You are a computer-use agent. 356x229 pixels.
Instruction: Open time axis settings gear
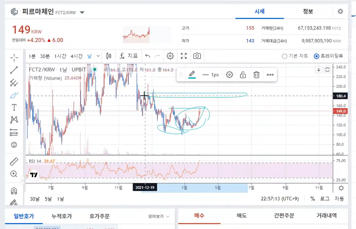point(341,188)
